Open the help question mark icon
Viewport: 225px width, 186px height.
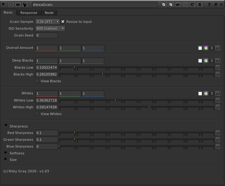(x=209, y=5)
